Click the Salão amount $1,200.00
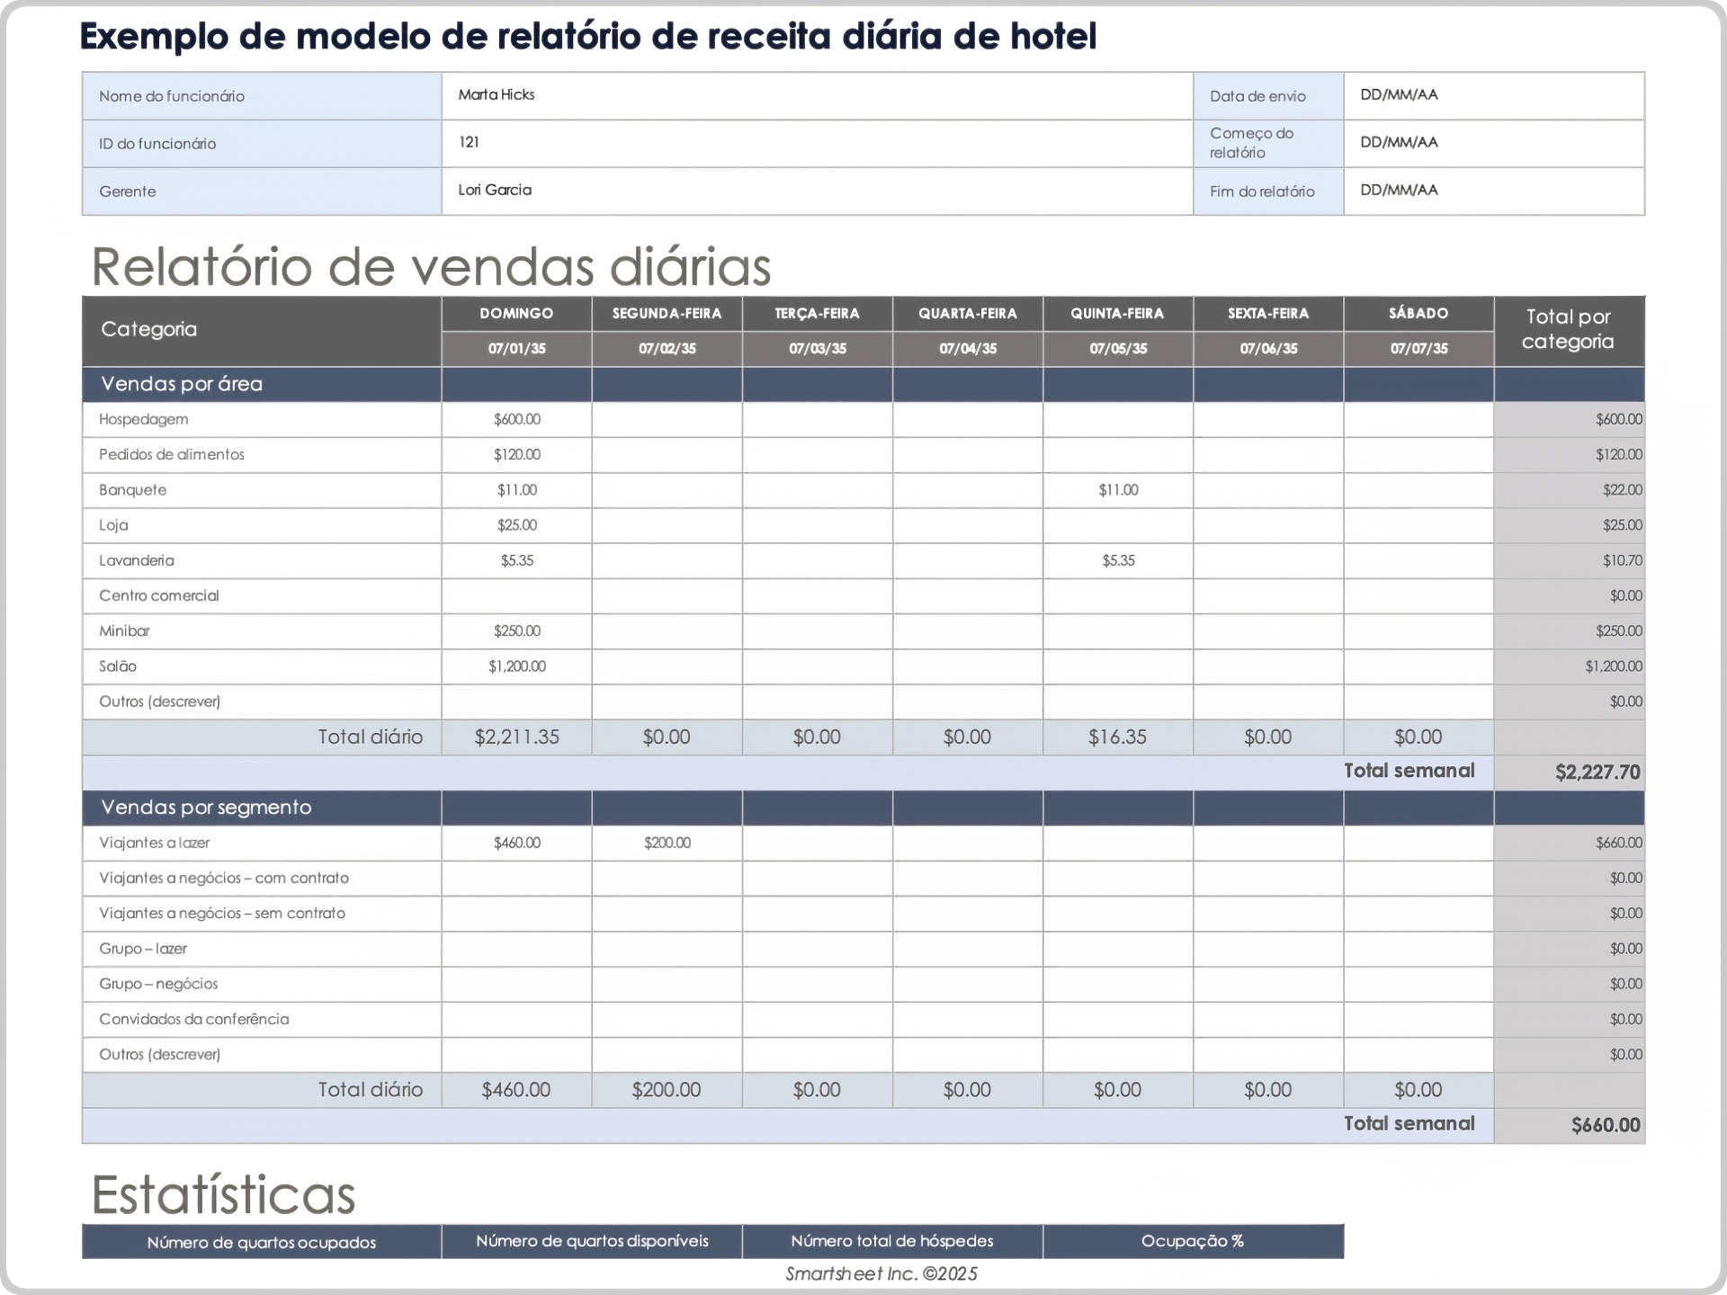The width and height of the screenshot is (1727, 1295). (x=515, y=665)
